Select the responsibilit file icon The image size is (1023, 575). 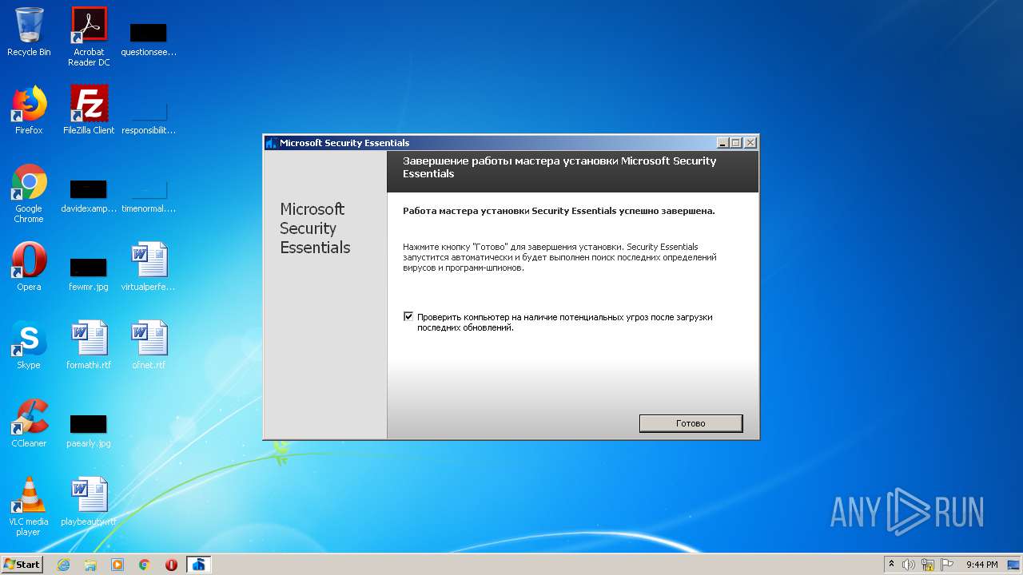tap(149, 117)
